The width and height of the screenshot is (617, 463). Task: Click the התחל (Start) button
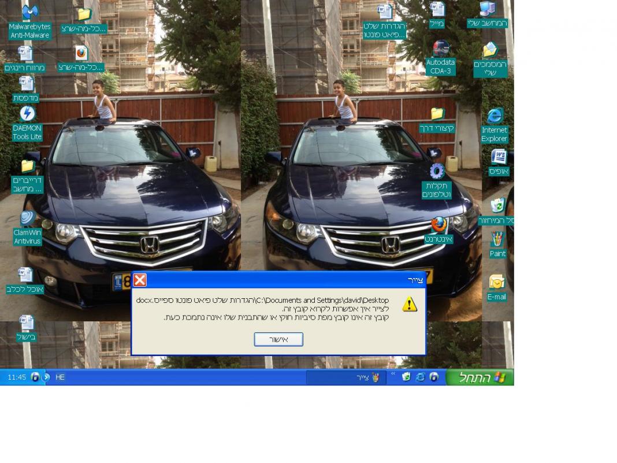[480, 377]
